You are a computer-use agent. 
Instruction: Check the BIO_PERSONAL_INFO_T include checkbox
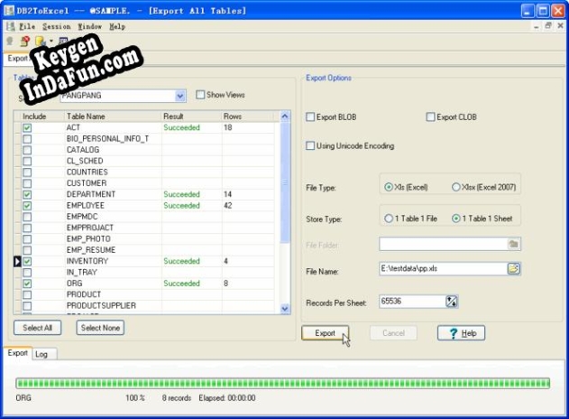click(x=27, y=139)
